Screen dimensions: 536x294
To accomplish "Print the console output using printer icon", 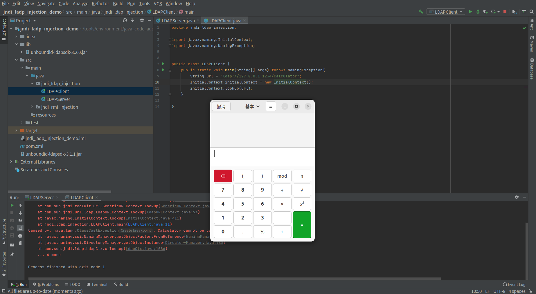I will coord(20,236).
